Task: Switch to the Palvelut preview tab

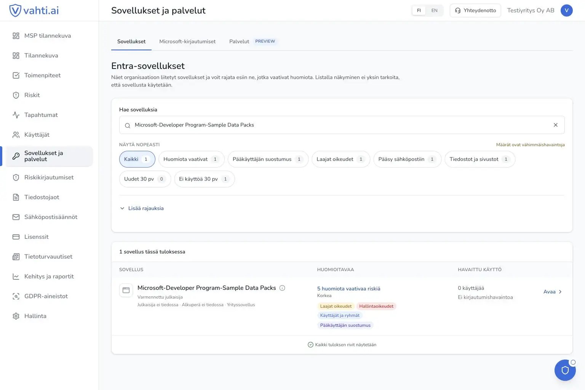Action: point(253,42)
